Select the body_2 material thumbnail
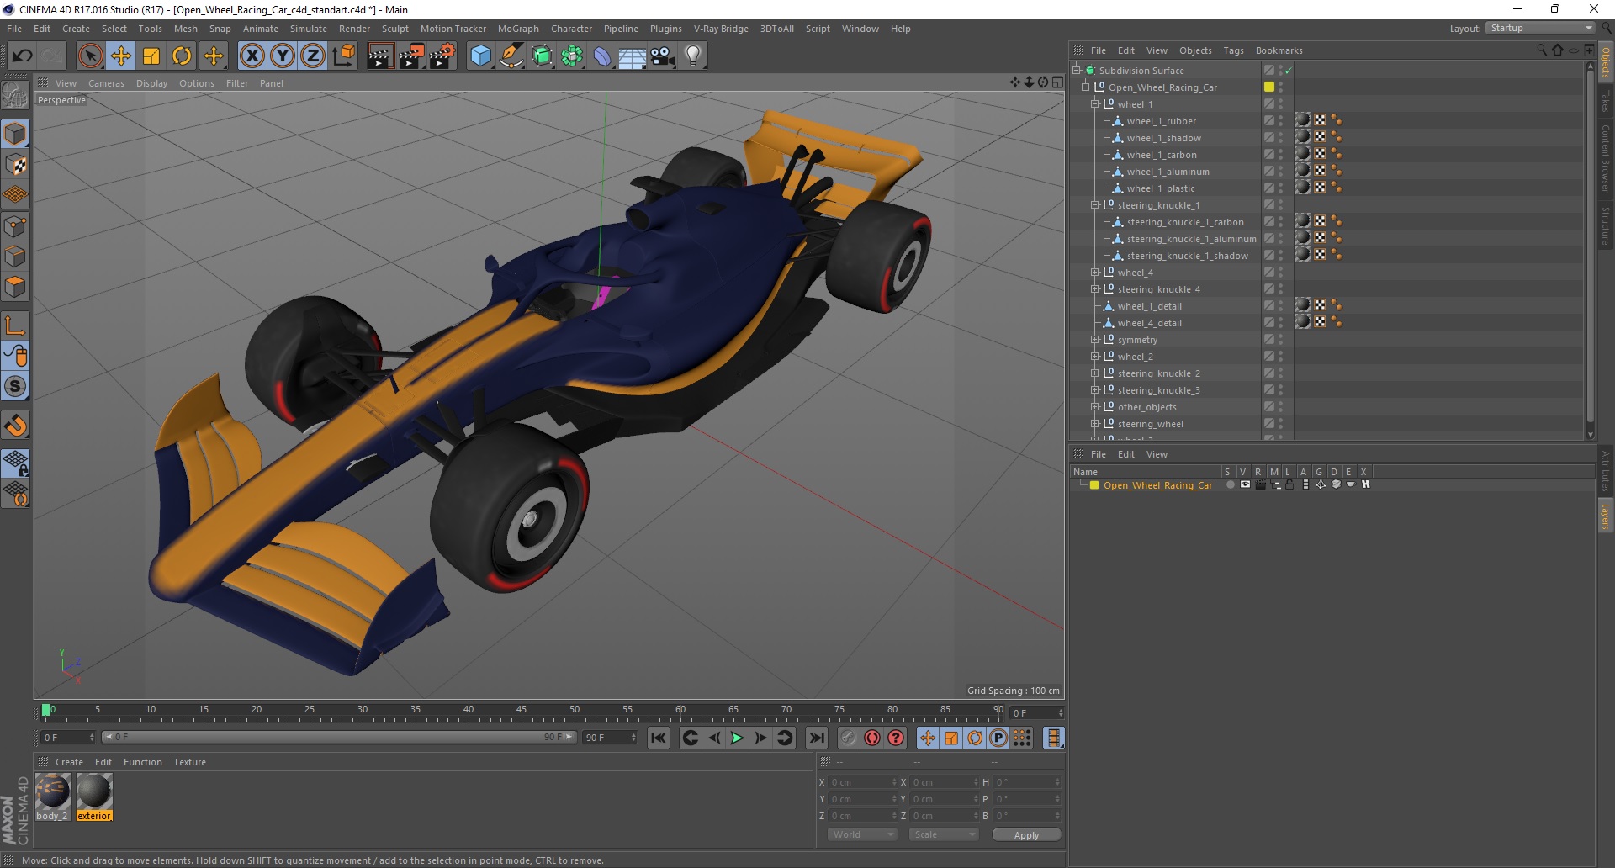This screenshot has width=1615, height=868. [52, 792]
